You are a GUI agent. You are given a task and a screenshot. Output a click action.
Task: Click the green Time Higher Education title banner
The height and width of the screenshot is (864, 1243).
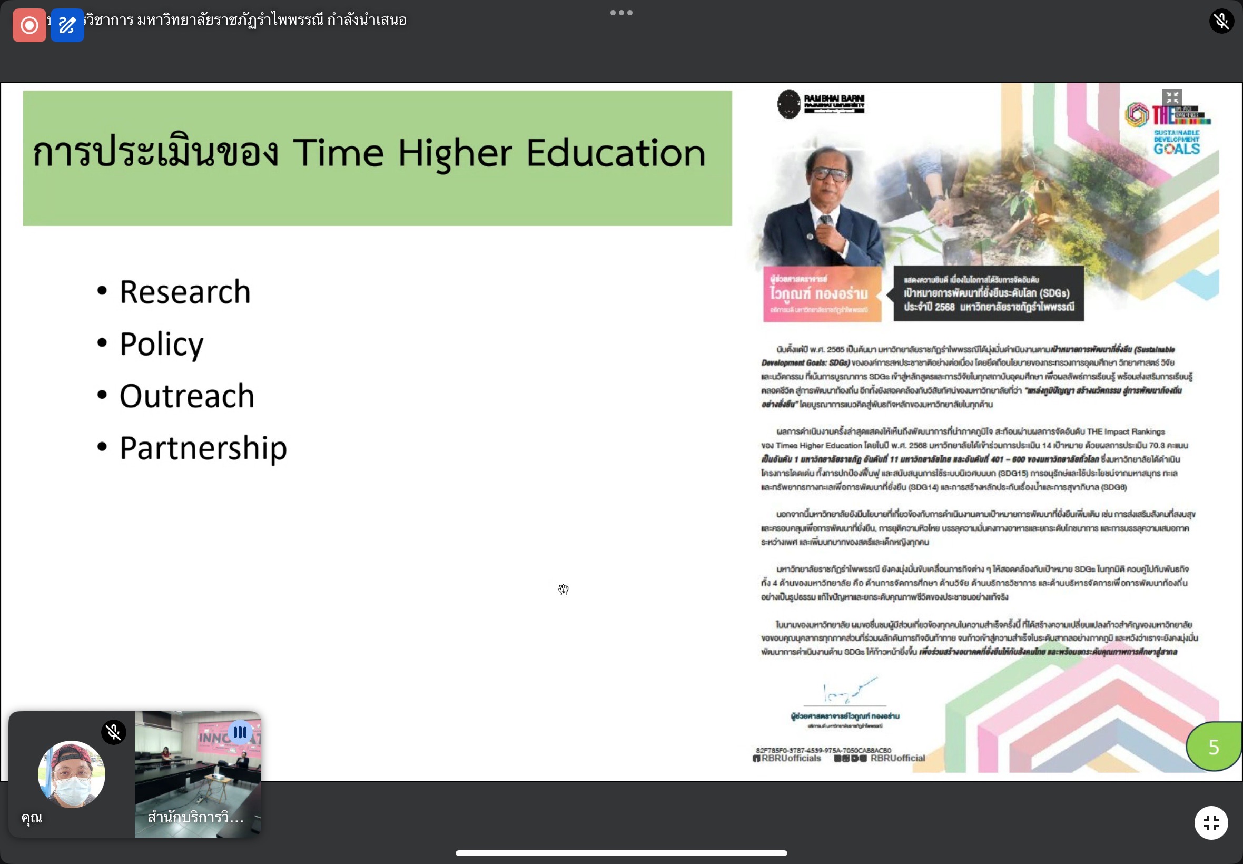pos(377,158)
